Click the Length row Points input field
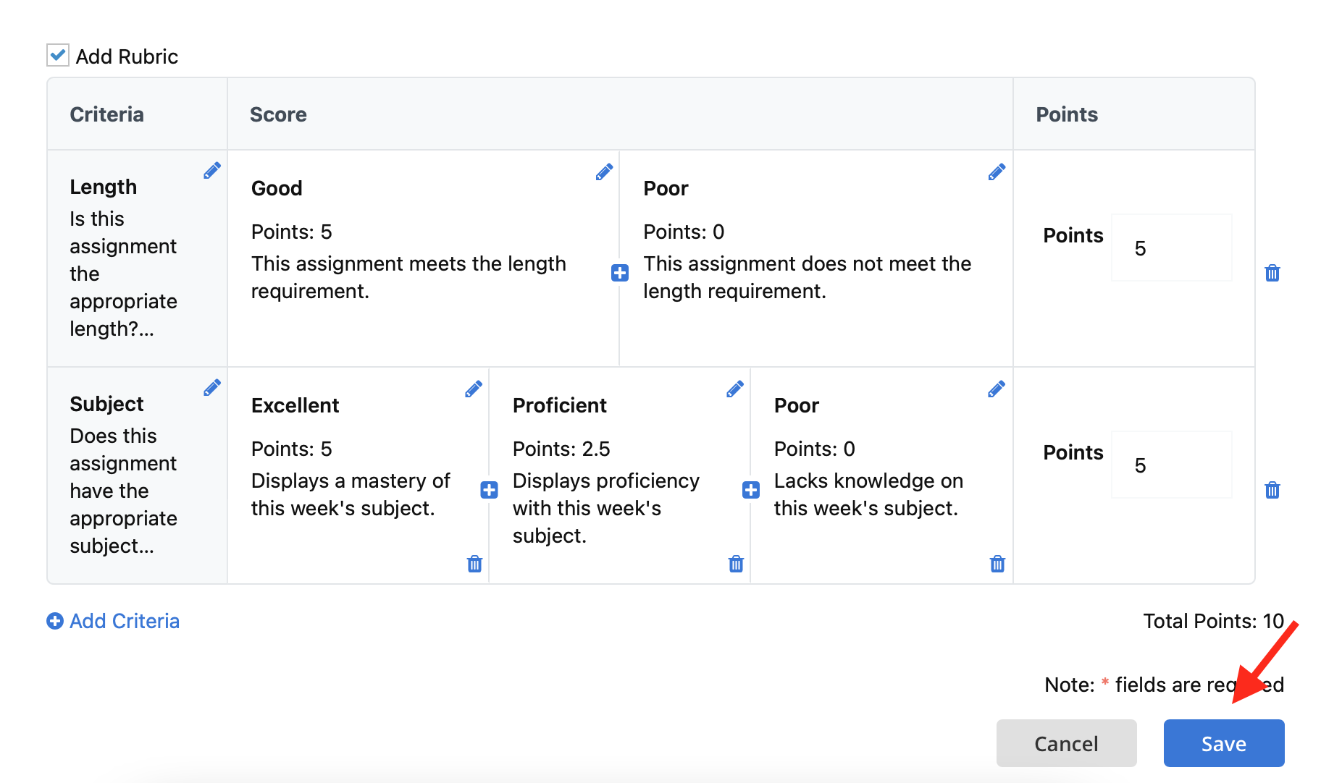 point(1172,247)
